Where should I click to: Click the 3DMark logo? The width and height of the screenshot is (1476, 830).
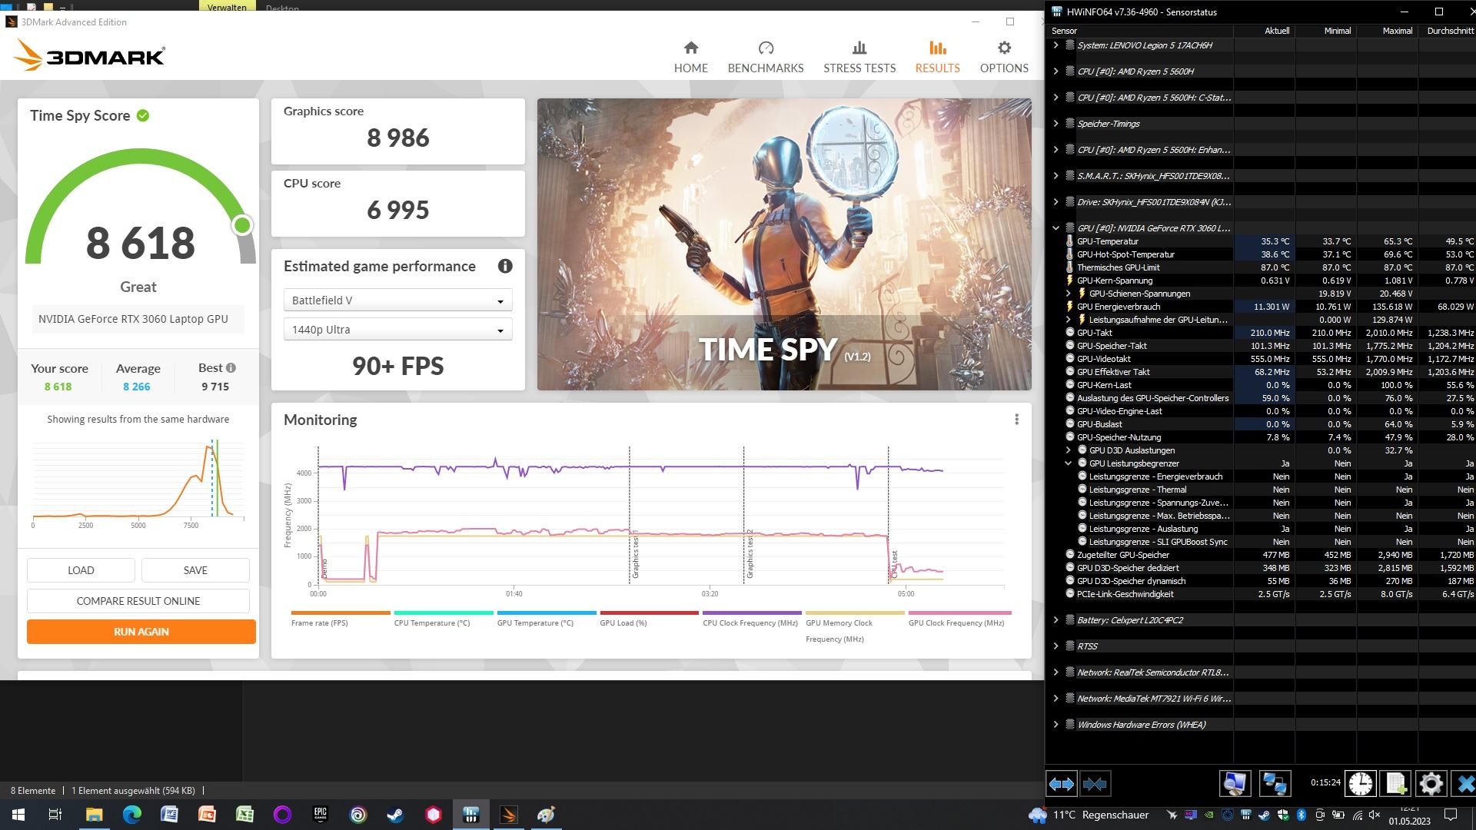pyautogui.click(x=89, y=55)
